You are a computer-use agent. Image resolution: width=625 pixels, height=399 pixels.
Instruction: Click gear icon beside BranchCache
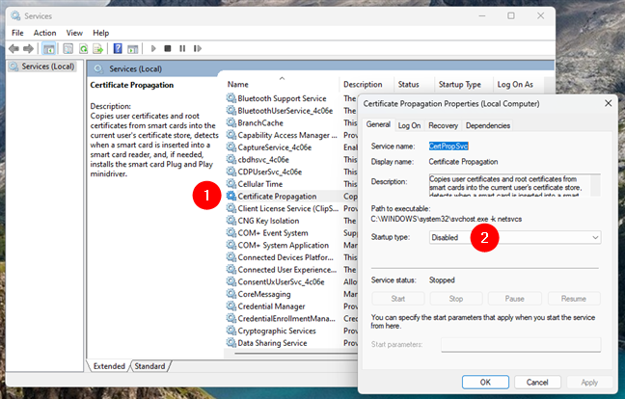(231, 122)
